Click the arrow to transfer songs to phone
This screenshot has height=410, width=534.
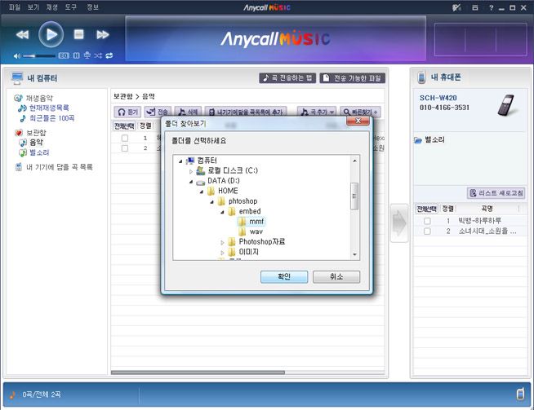pos(399,223)
